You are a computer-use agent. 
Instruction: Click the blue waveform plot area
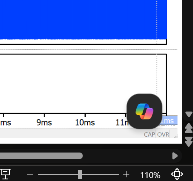tap(83, 20)
